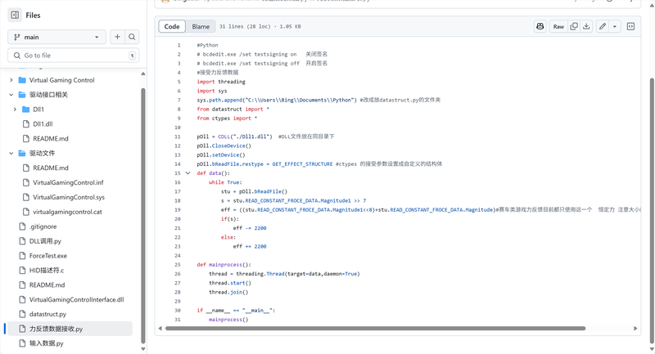The width and height of the screenshot is (655, 354).
Task: Open datastruct.py file
Action: pyautogui.click(x=47, y=314)
